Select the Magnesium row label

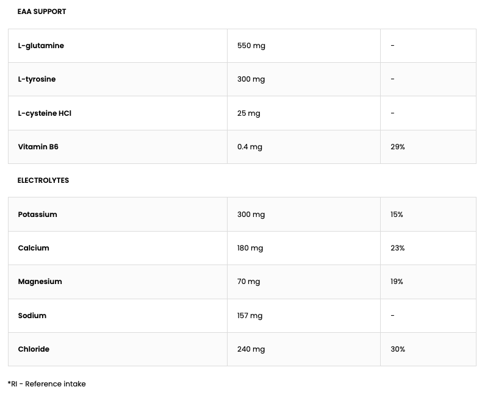[40, 282]
